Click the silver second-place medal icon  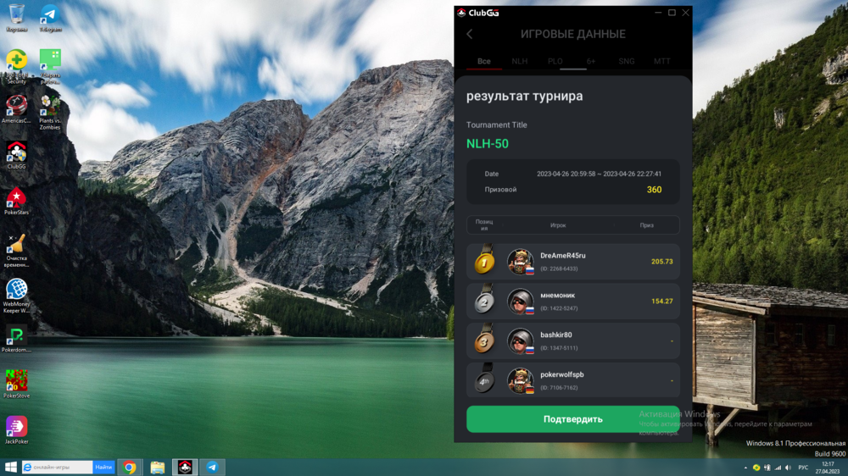pos(484,301)
